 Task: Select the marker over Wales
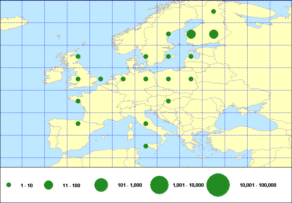[78, 79]
